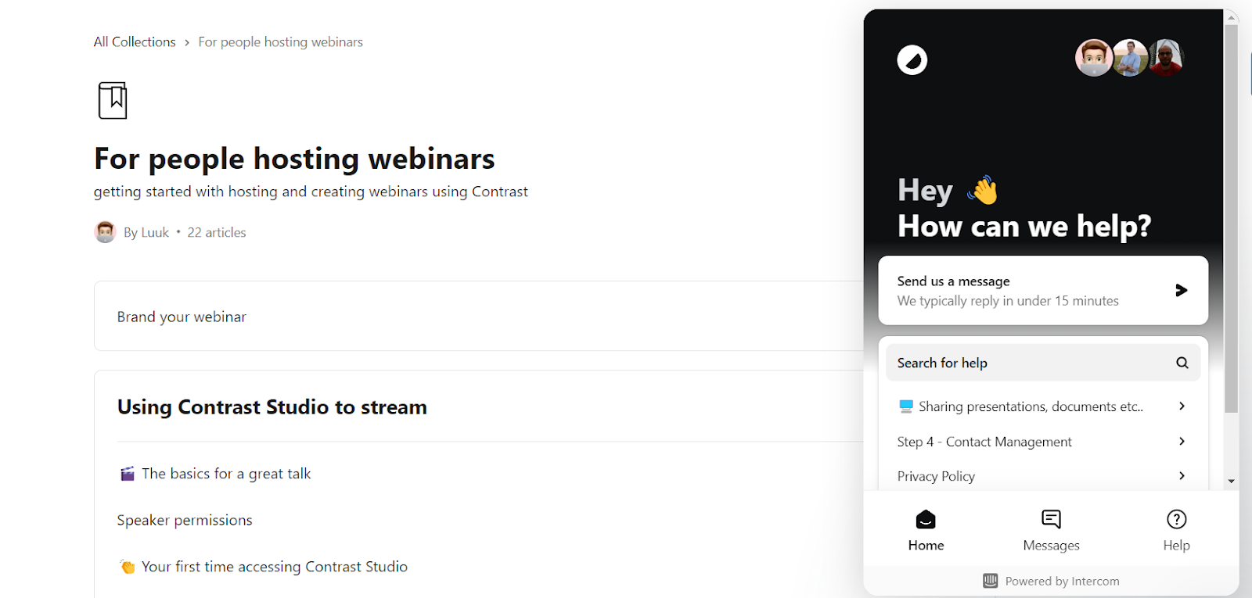The image size is (1252, 598).
Task: Click the collection description text
Action: pos(311,192)
